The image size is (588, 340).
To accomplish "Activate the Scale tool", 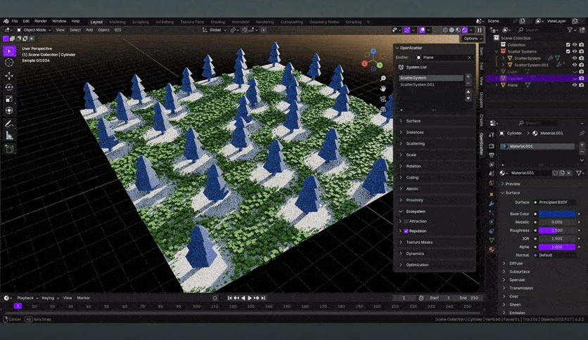I will click(9, 99).
